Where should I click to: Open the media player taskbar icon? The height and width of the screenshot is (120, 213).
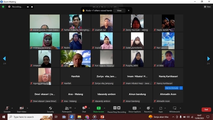coord(95,117)
